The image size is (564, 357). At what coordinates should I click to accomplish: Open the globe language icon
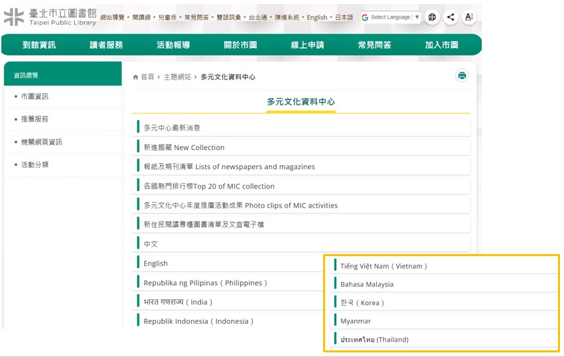pyautogui.click(x=432, y=17)
